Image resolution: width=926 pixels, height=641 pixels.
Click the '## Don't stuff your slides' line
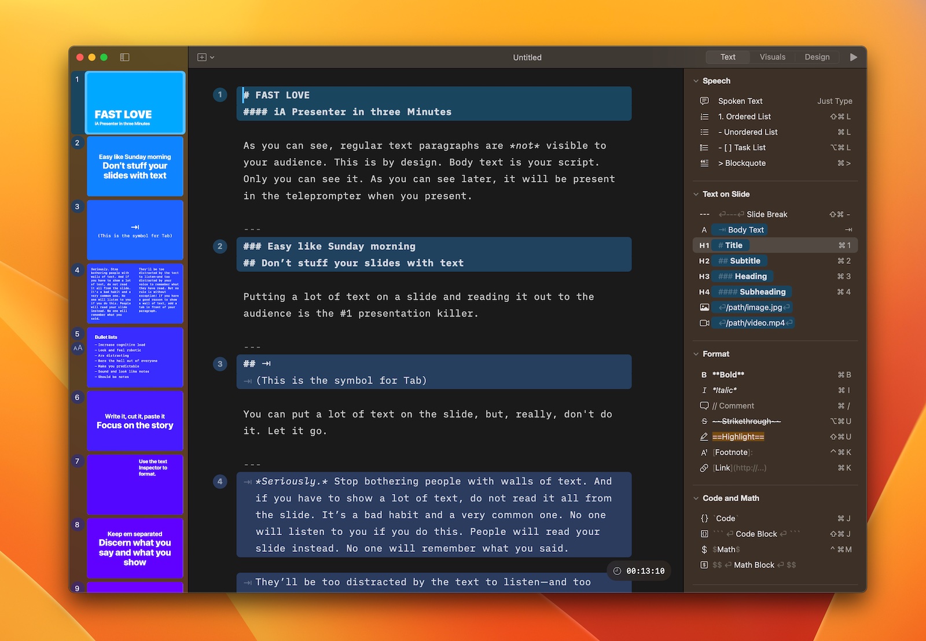354,263
